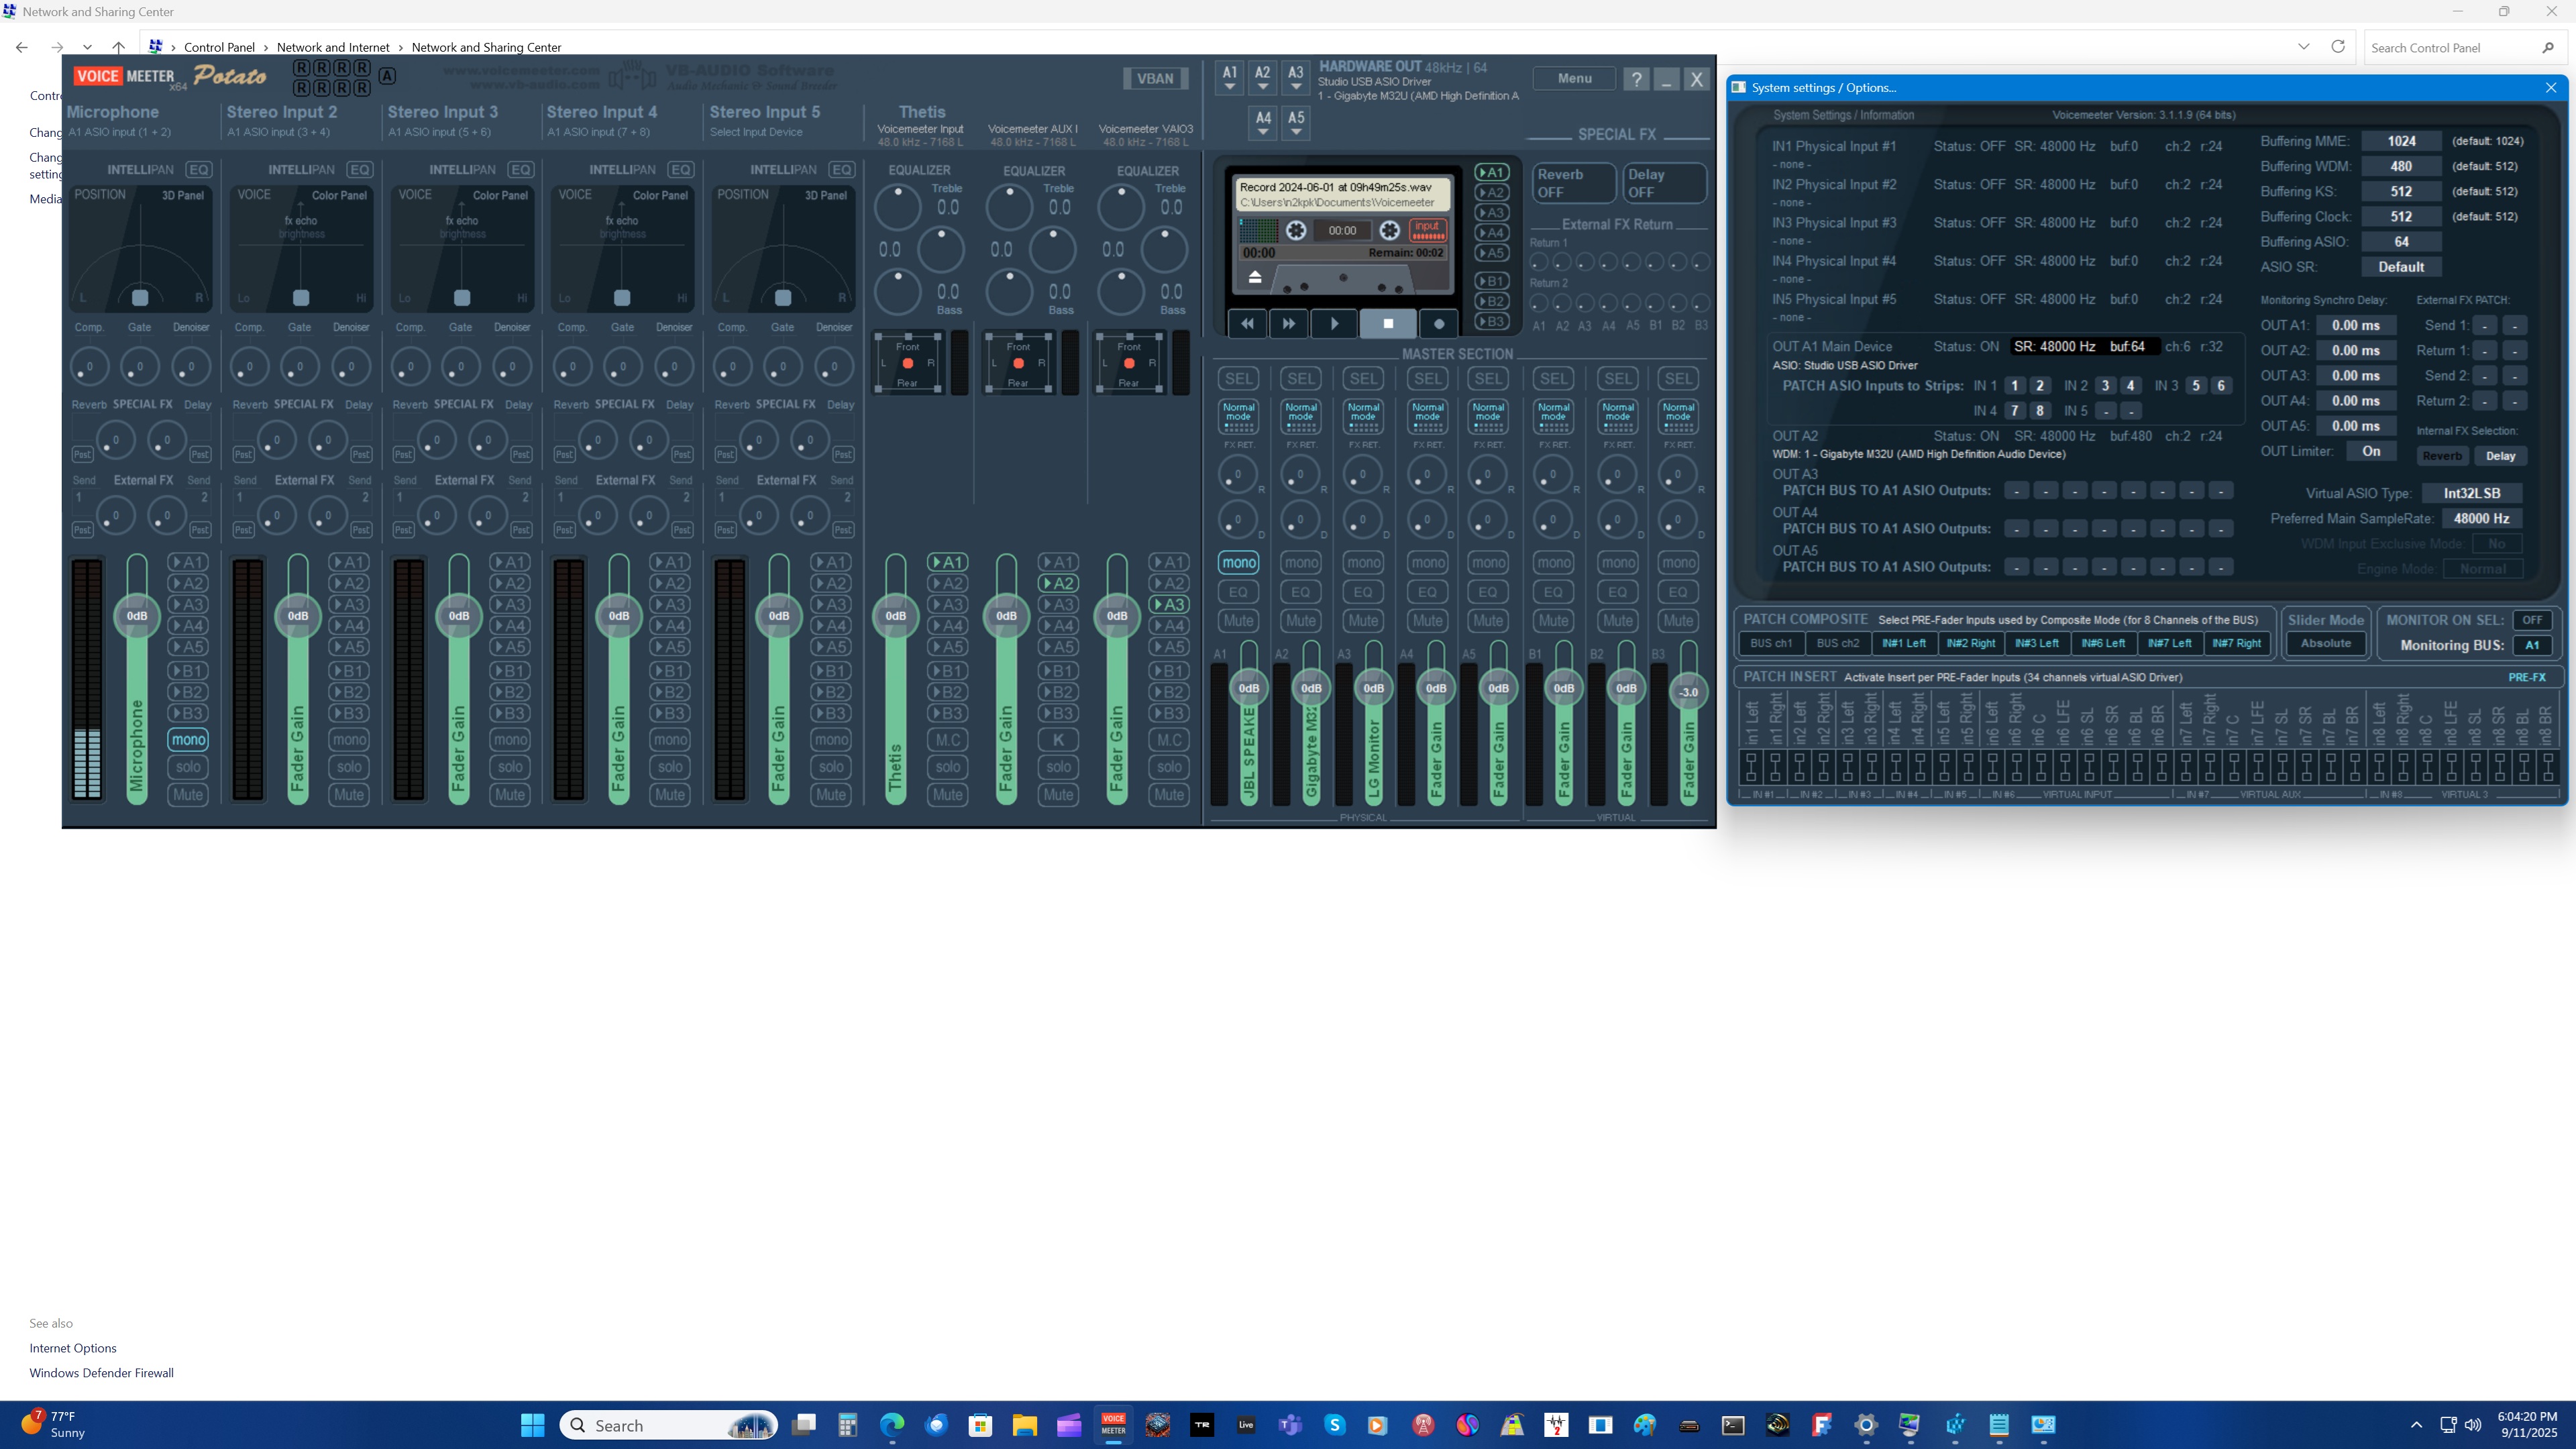Toggle mono on Microphone strip

pos(188,740)
